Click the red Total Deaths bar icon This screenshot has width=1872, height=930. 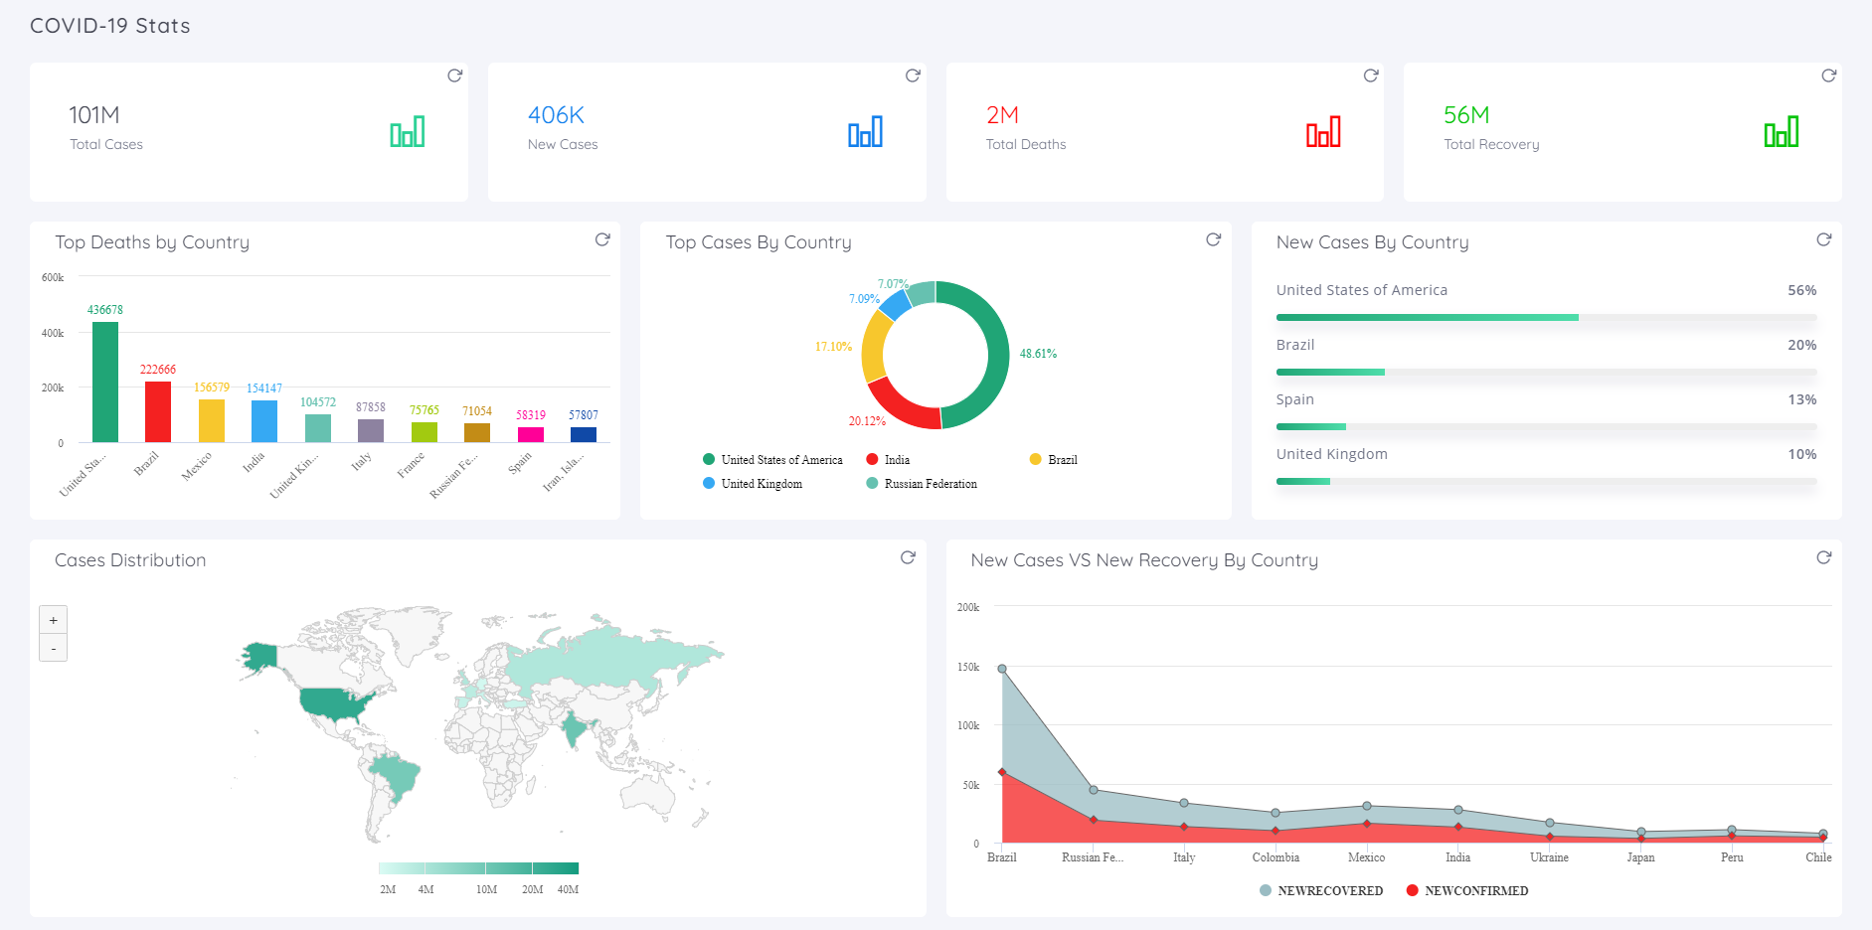pos(1323,131)
